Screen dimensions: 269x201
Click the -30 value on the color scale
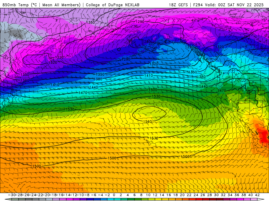[12, 195]
